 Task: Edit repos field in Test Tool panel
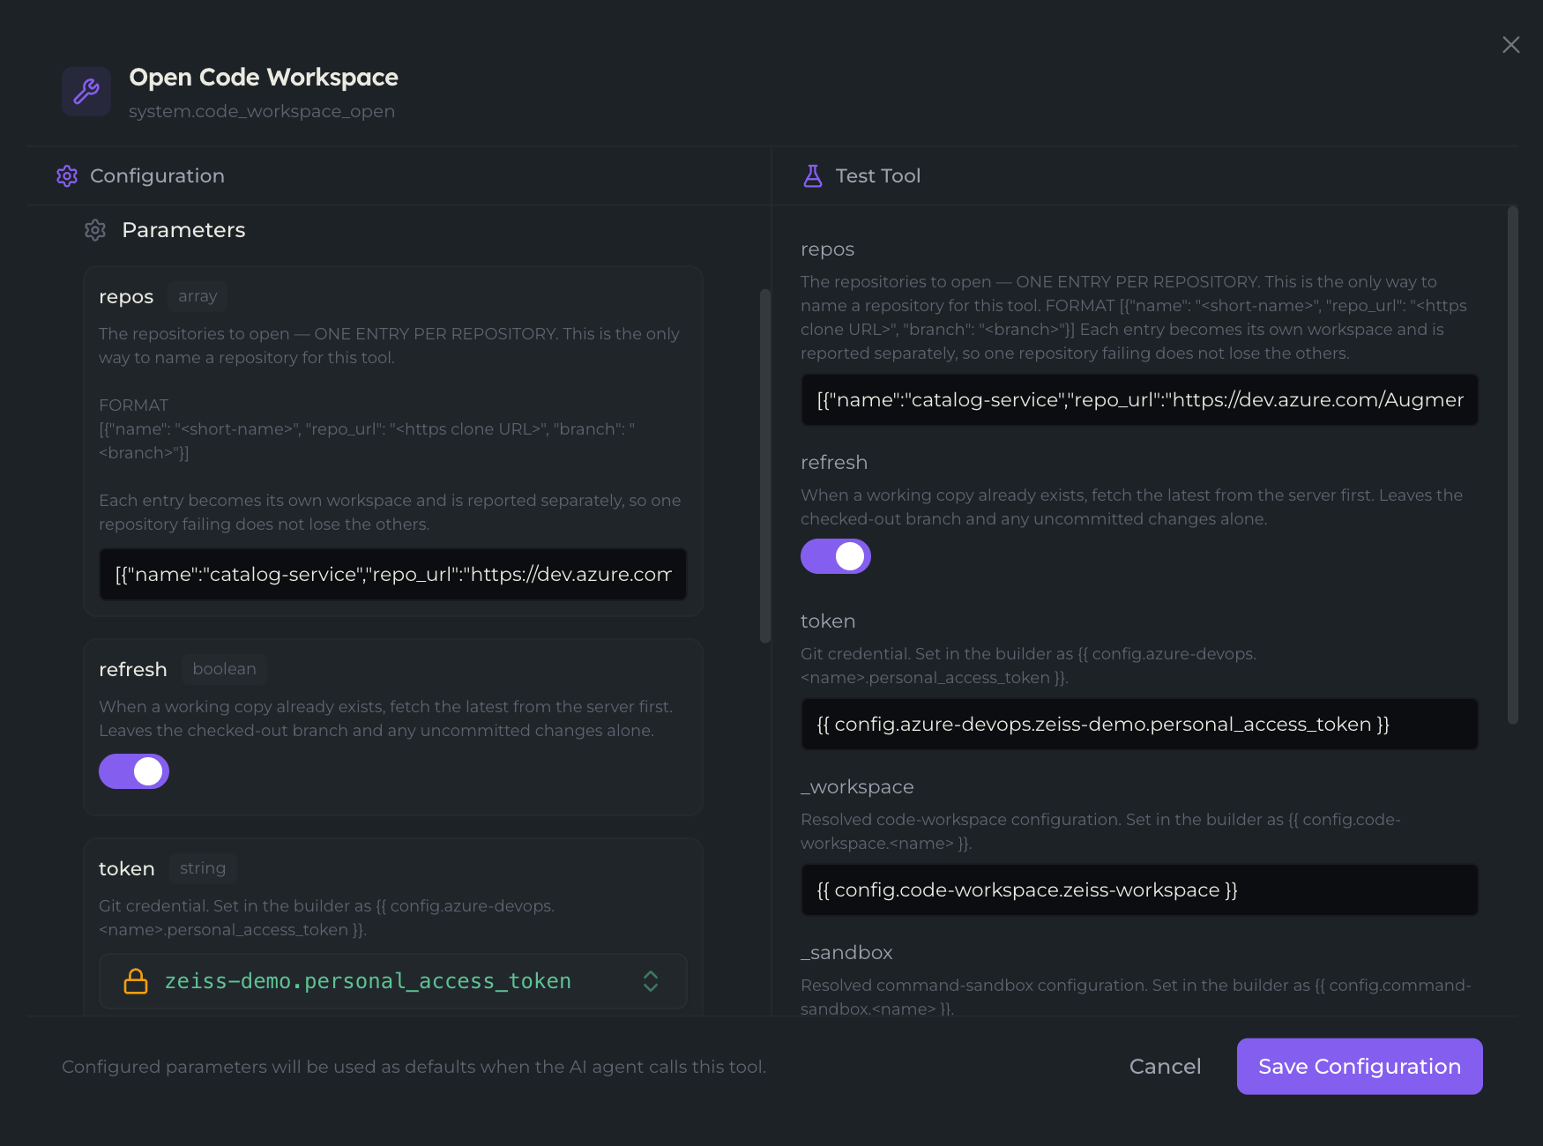click(x=1139, y=400)
